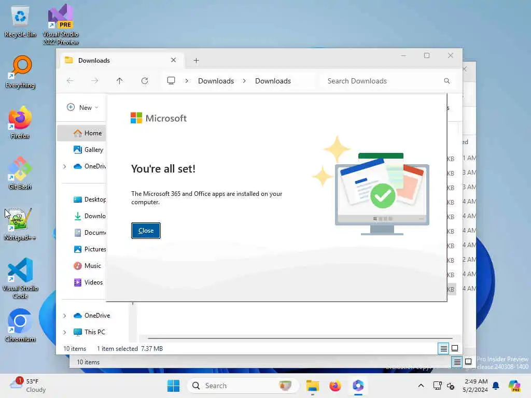Click the This PC monitor icon in address bar
This screenshot has width=531, height=398.
pyautogui.click(x=171, y=81)
